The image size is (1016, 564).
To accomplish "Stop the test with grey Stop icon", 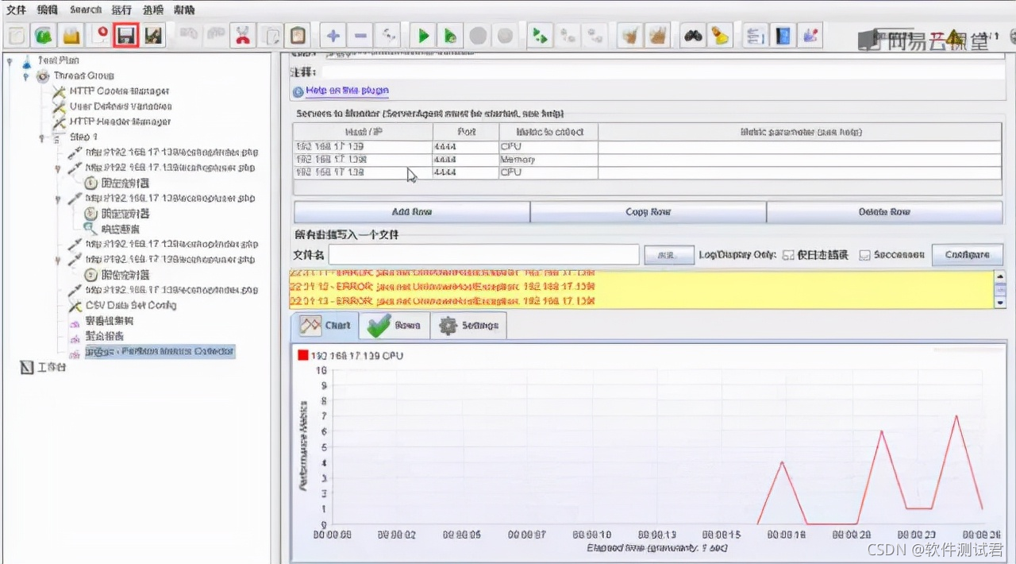I will click(478, 35).
